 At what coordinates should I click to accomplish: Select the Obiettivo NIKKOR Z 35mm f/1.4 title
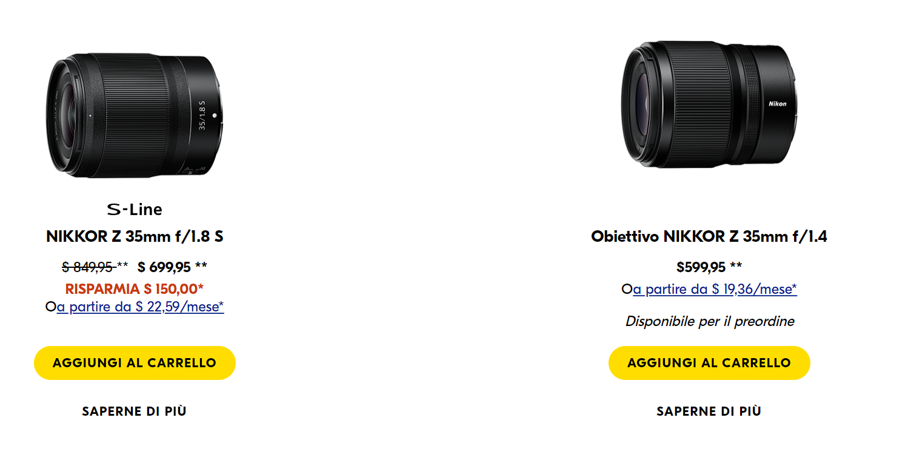coord(709,236)
